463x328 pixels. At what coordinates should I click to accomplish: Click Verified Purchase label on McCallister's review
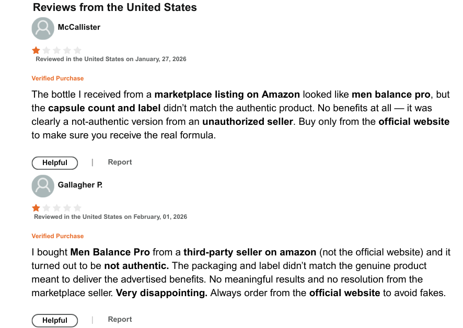[x=57, y=78]
